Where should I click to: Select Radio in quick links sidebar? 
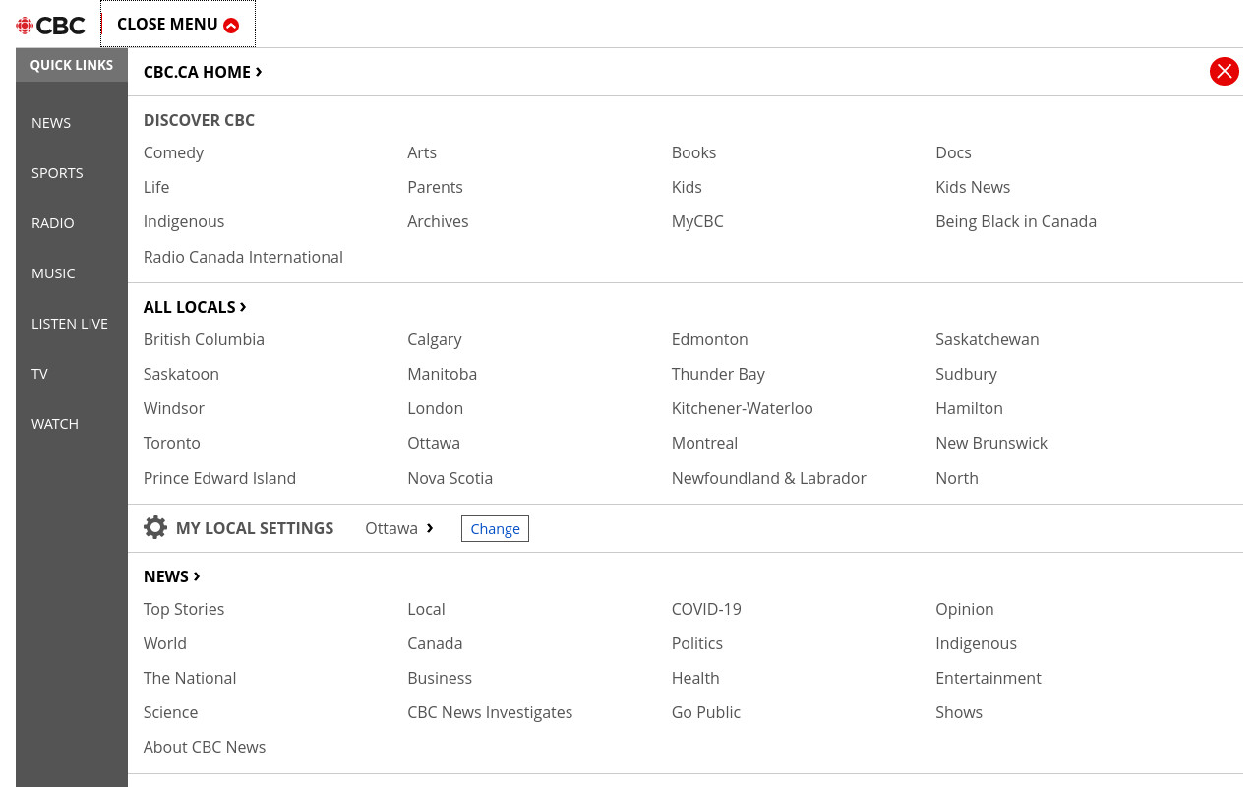(x=53, y=223)
